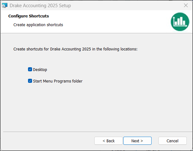Toggle the Start Menu Programs folder checkbox

(30, 81)
